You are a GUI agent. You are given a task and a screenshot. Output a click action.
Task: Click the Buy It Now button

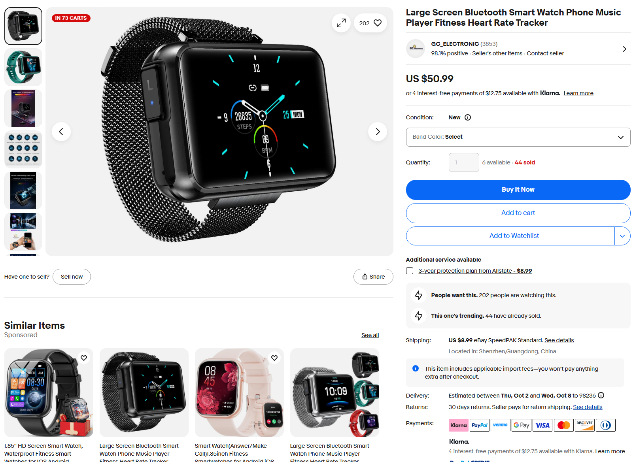(x=518, y=190)
